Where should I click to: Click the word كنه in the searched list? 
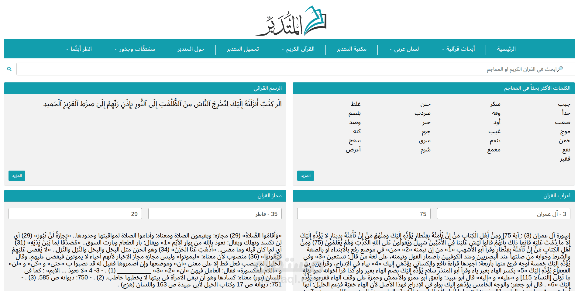[357, 131]
